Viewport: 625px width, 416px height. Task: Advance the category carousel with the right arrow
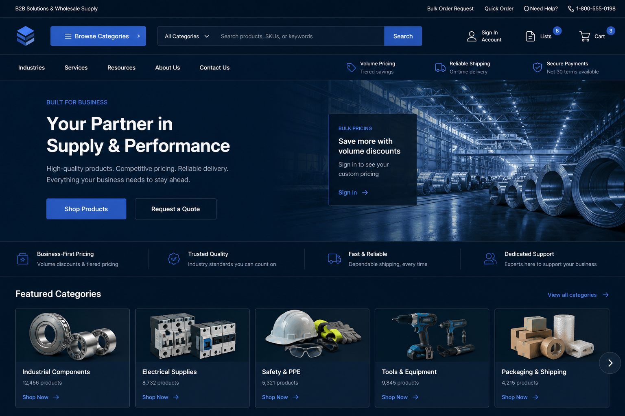click(610, 363)
